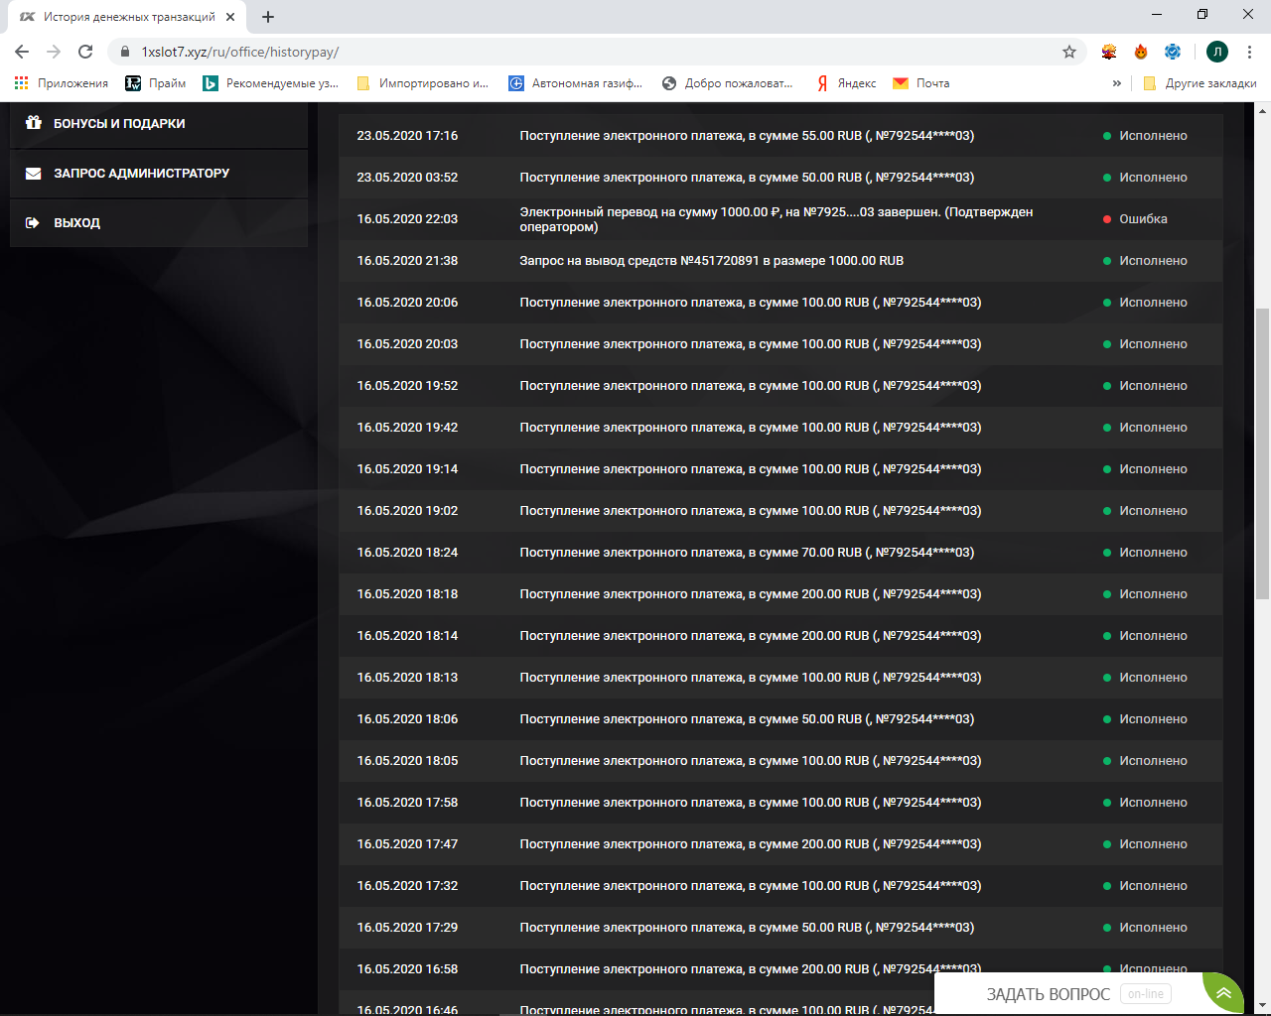
Task: Click the first extension icon beside the star
Action: (x=1109, y=52)
